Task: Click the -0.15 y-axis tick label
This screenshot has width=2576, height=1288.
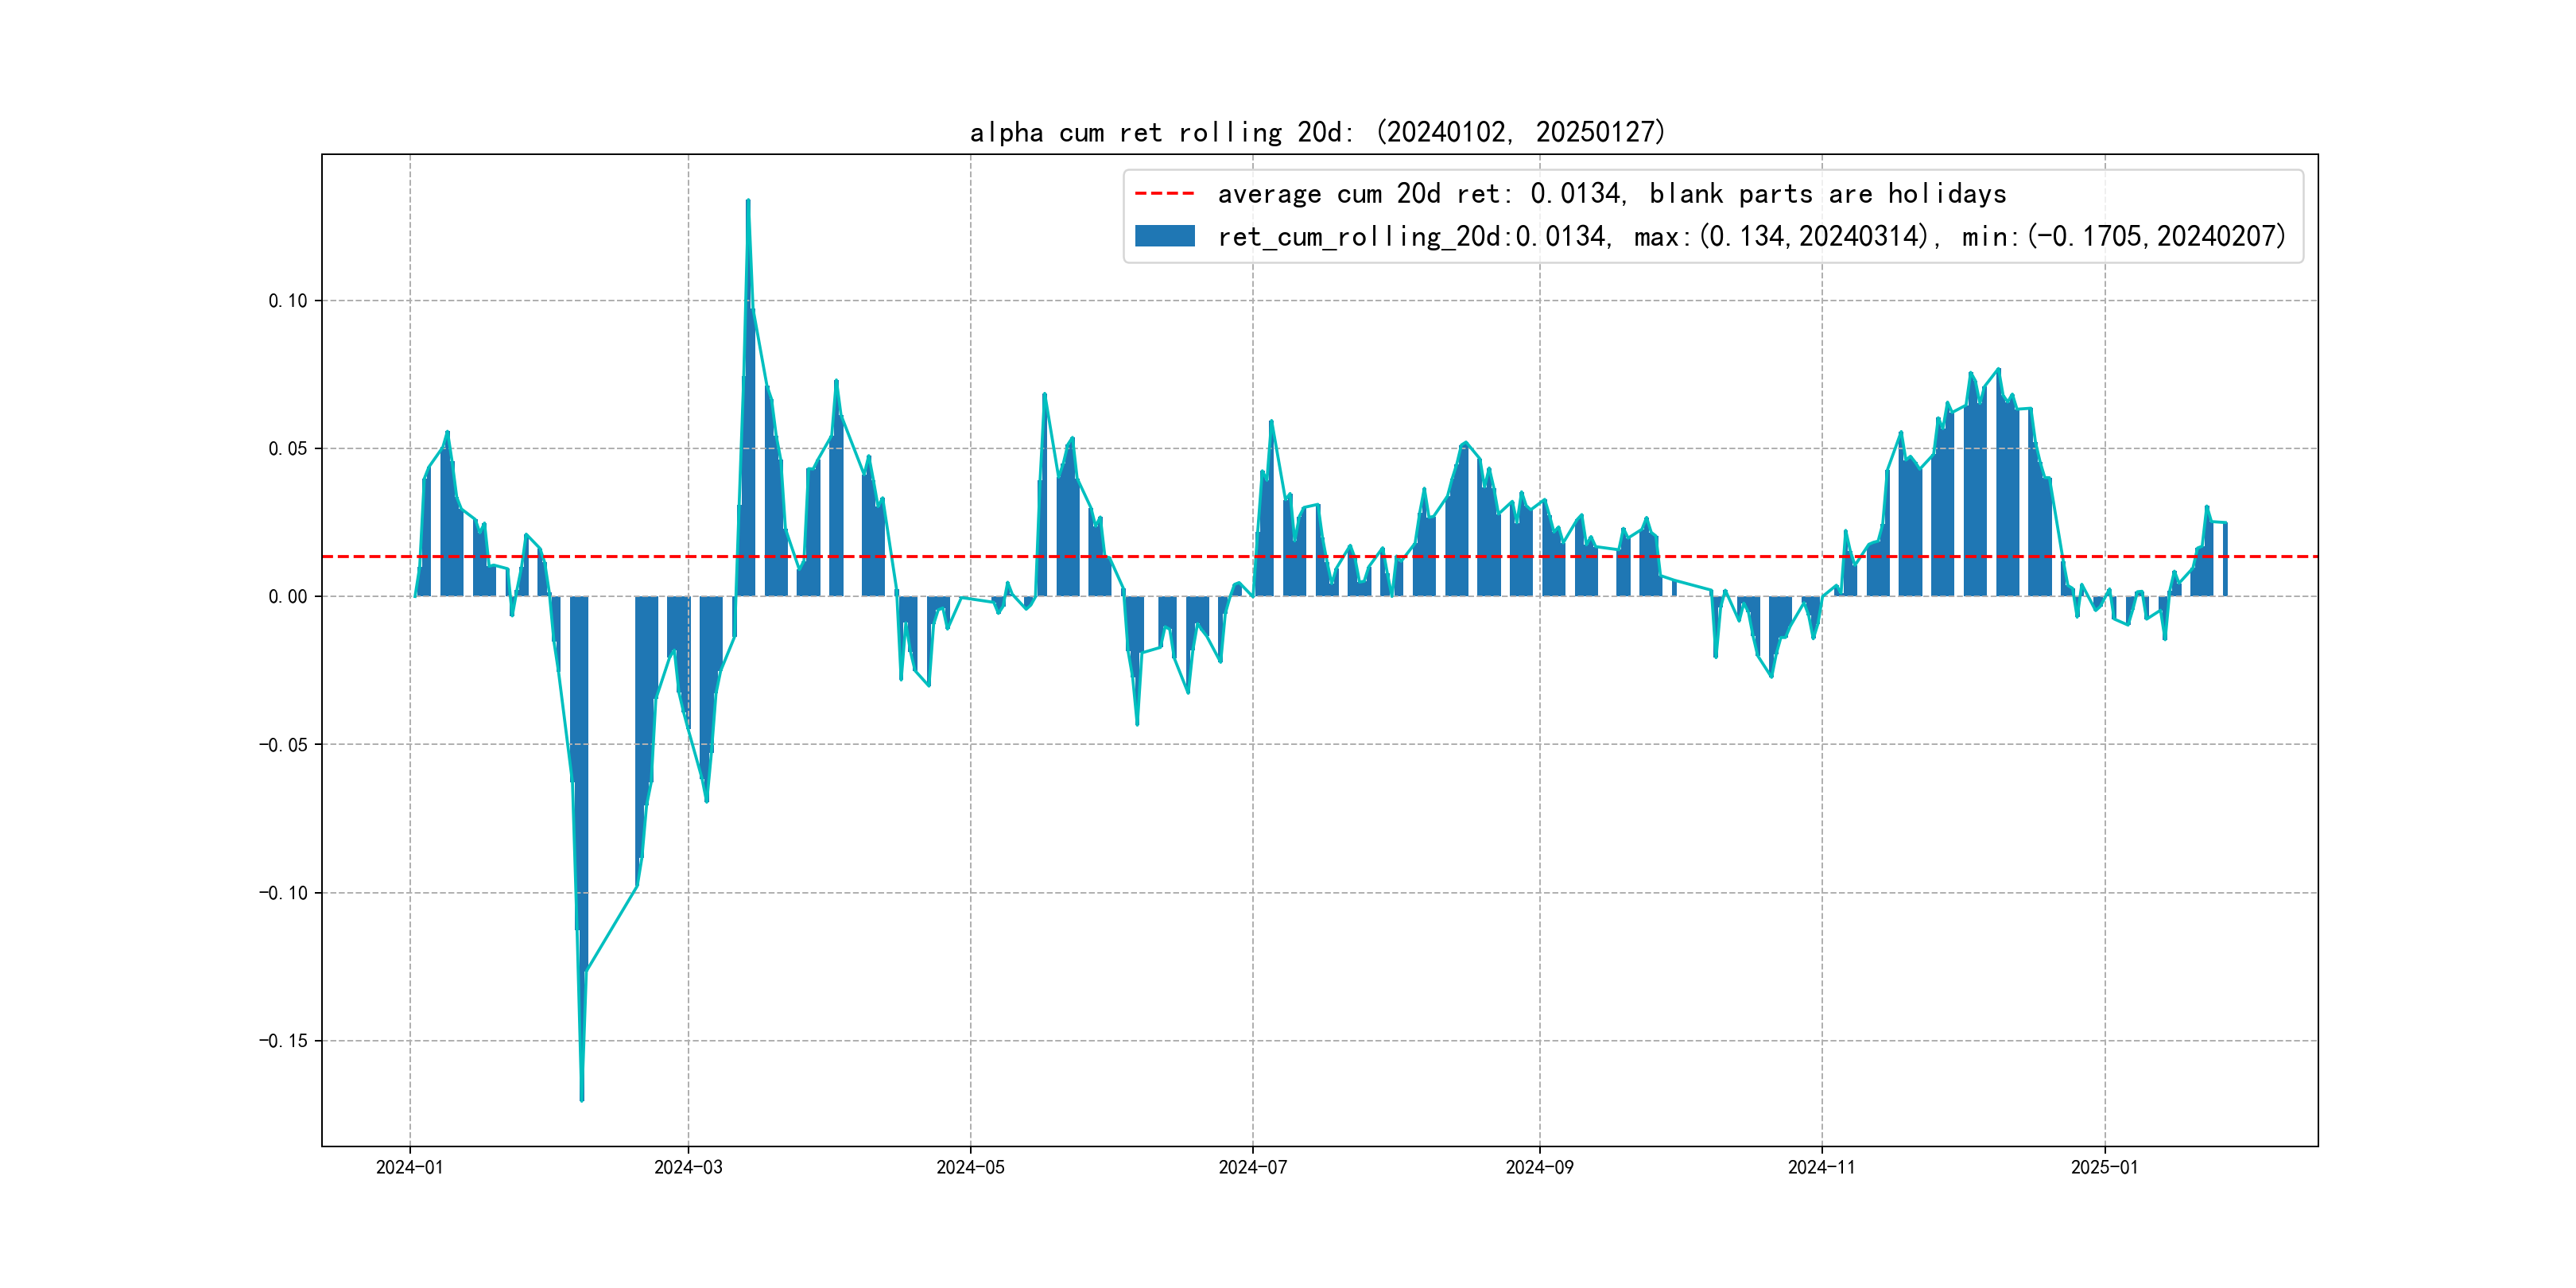Action: tap(283, 1041)
